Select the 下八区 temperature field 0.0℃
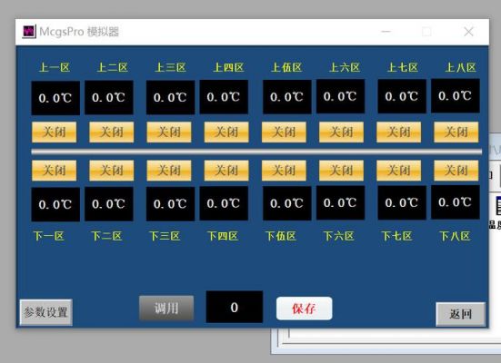The height and width of the screenshot is (363, 501). (x=456, y=202)
